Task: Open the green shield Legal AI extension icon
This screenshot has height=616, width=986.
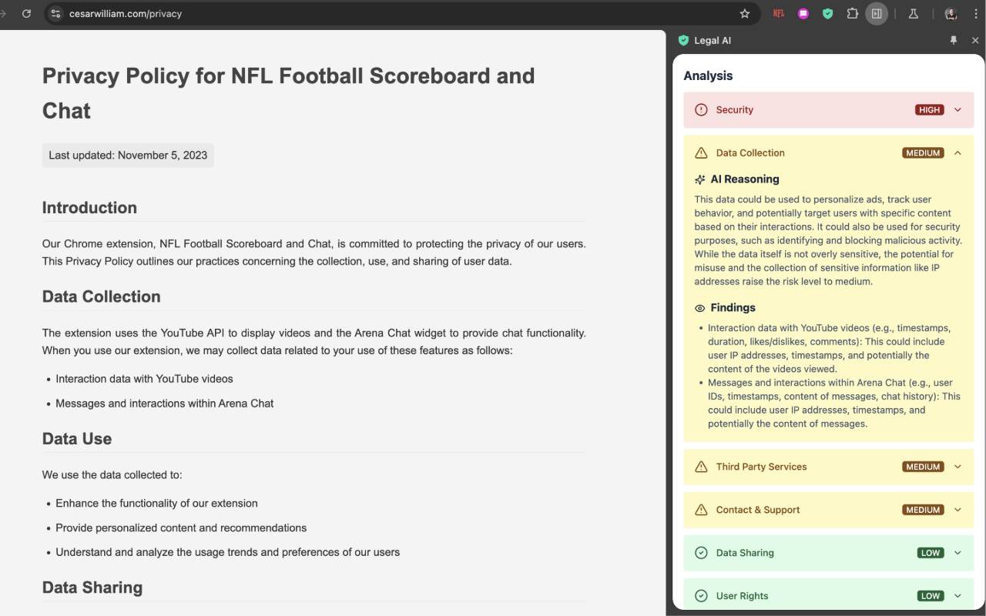Action: (x=827, y=14)
